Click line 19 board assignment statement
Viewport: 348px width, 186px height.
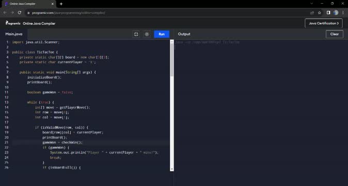(x=73, y=132)
